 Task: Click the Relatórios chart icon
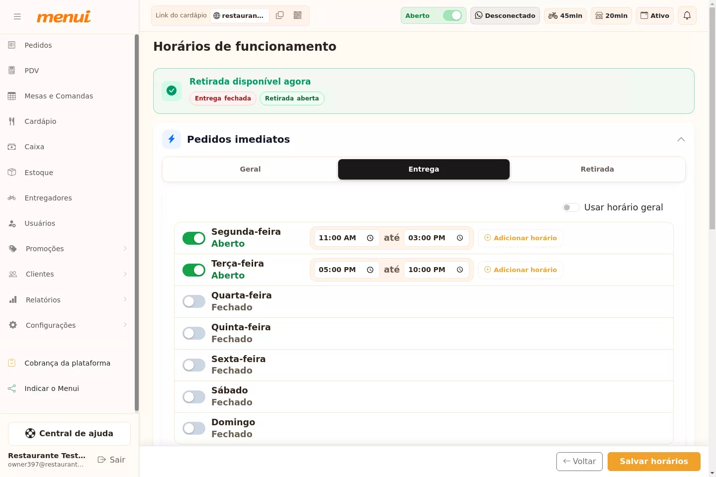[13, 300]
